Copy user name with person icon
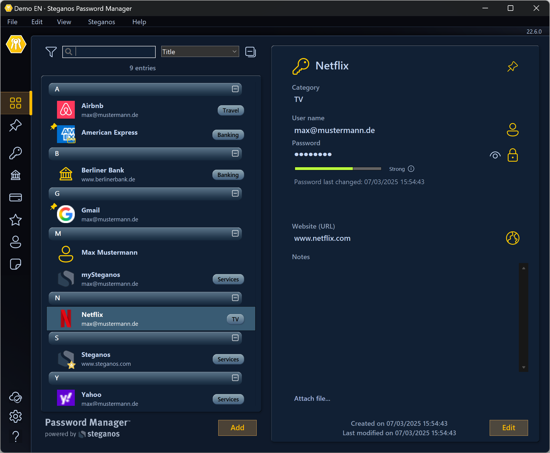This screenshot has height=453, width=550. click(512, 130)
